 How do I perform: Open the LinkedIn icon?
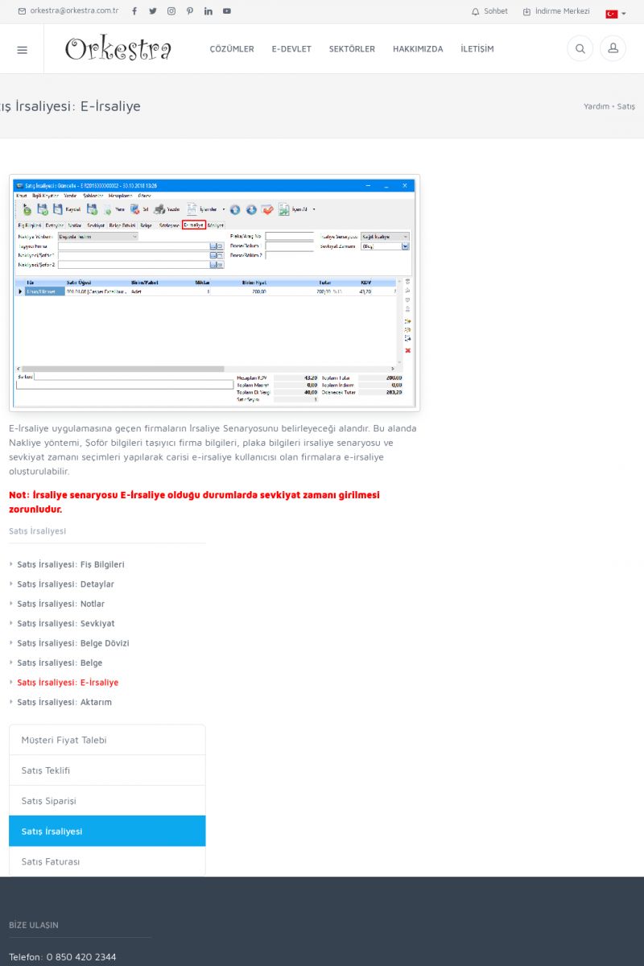pyautogui.click(x=208, y=11)
